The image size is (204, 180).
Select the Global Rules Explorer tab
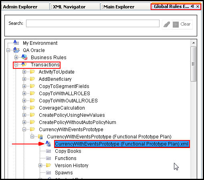[172, 6]
